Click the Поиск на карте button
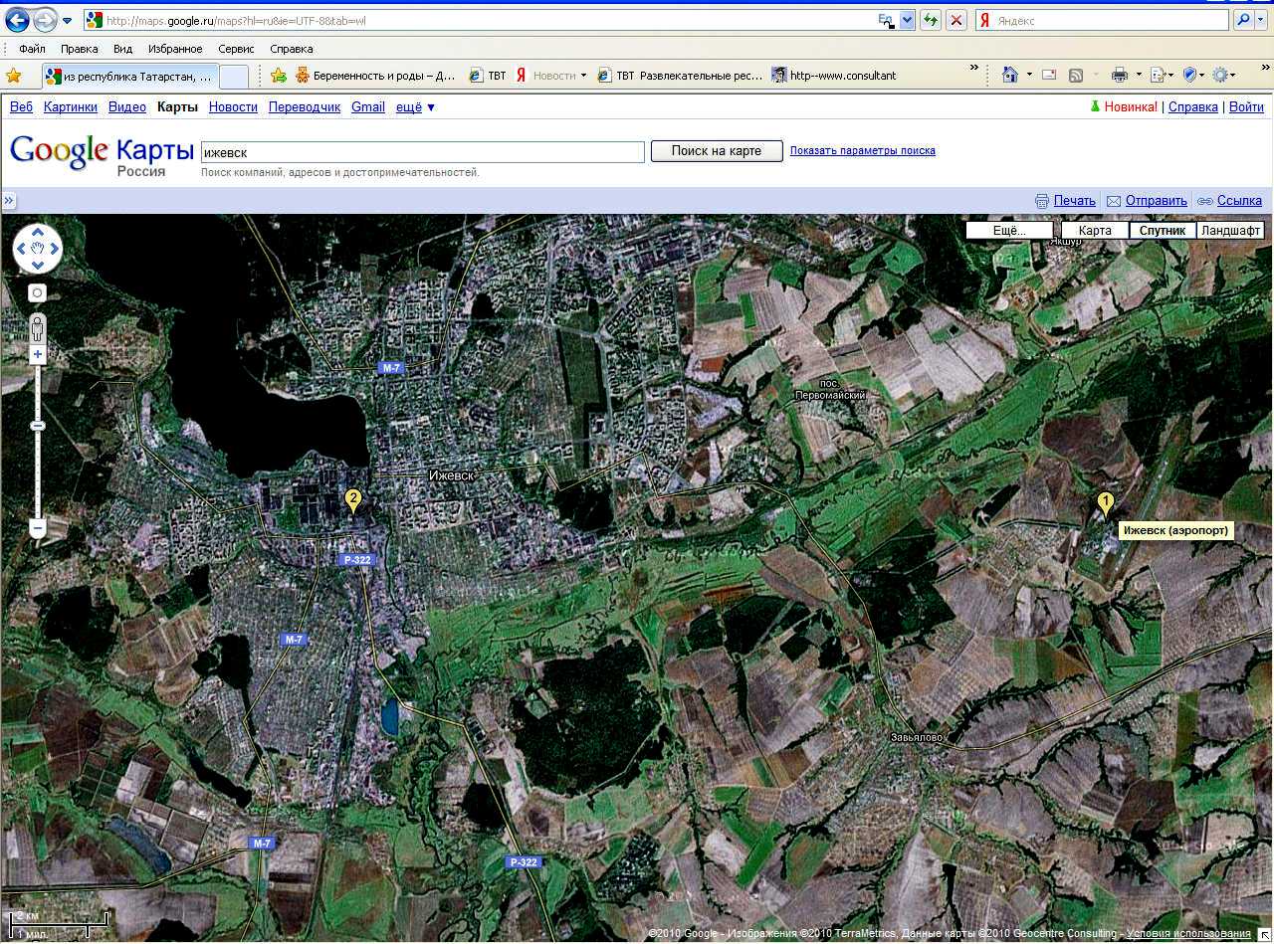The image size is (1274, 944). click(x=716, y=151)
